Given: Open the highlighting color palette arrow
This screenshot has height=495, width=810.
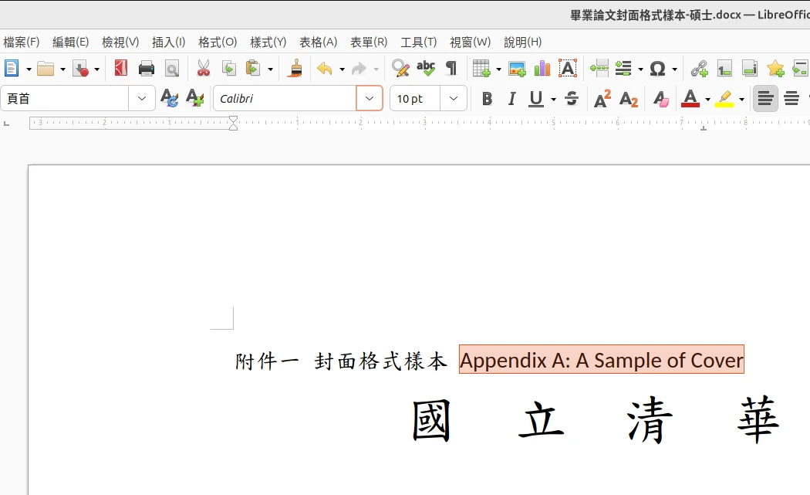Looking at the screenshot, I should click(742, 99).
